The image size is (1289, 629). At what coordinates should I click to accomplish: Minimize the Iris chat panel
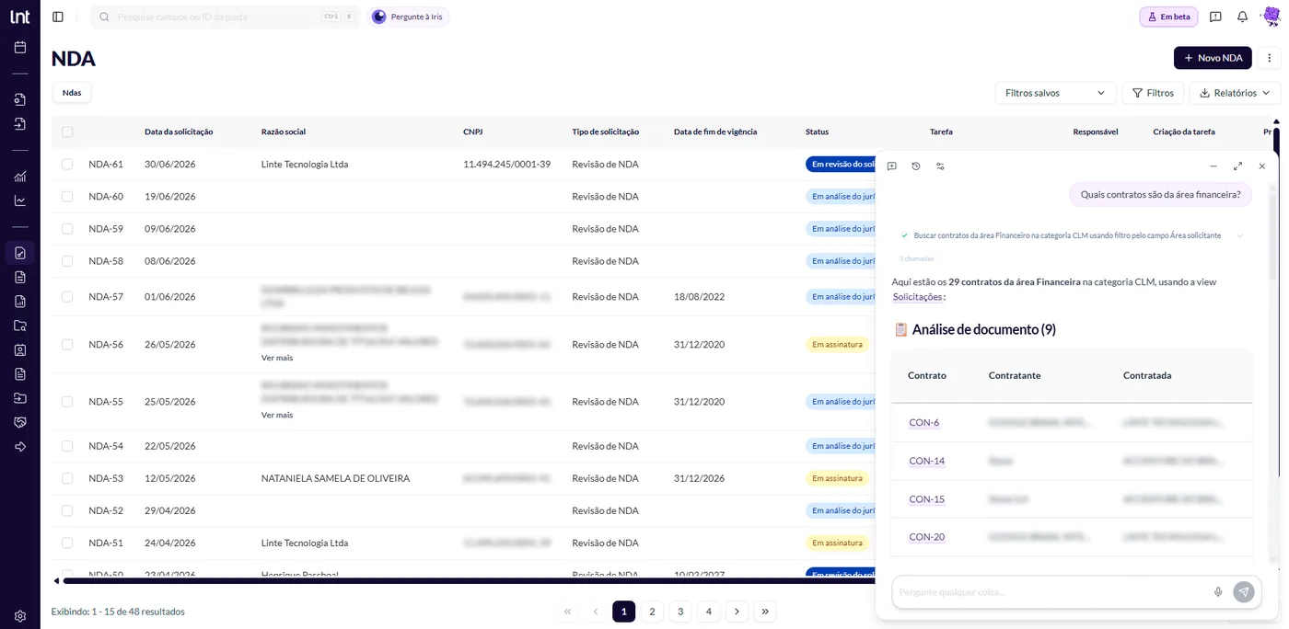point(1214,166)
